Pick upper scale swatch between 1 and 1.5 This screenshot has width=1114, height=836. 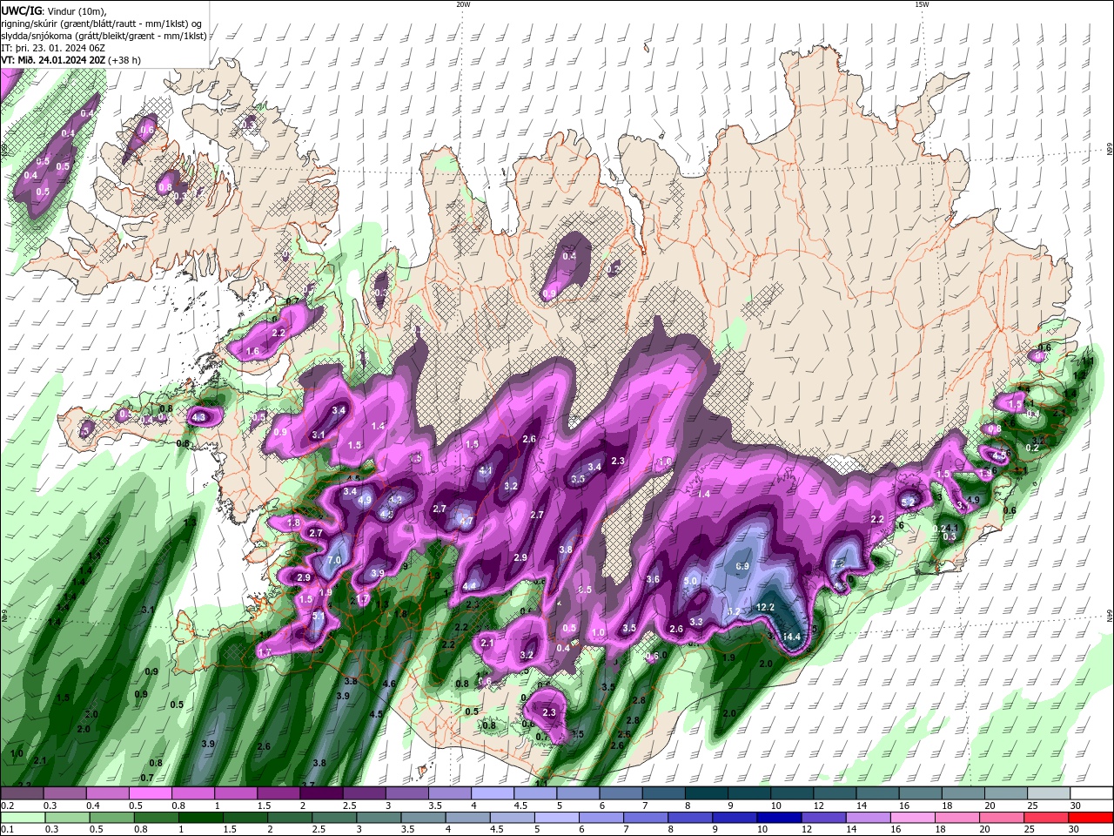click(x=236, y=793)
